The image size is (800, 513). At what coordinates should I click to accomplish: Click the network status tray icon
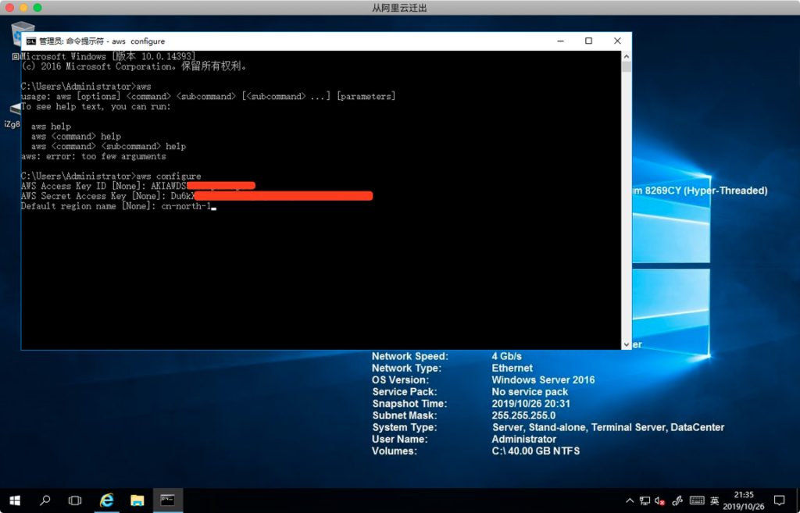coord(645,501)
